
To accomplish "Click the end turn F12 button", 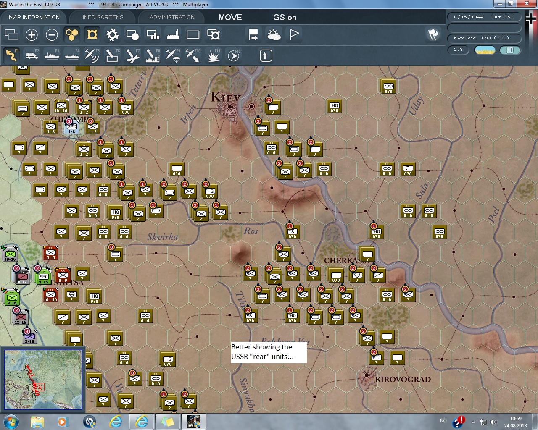I will point(233,55).
